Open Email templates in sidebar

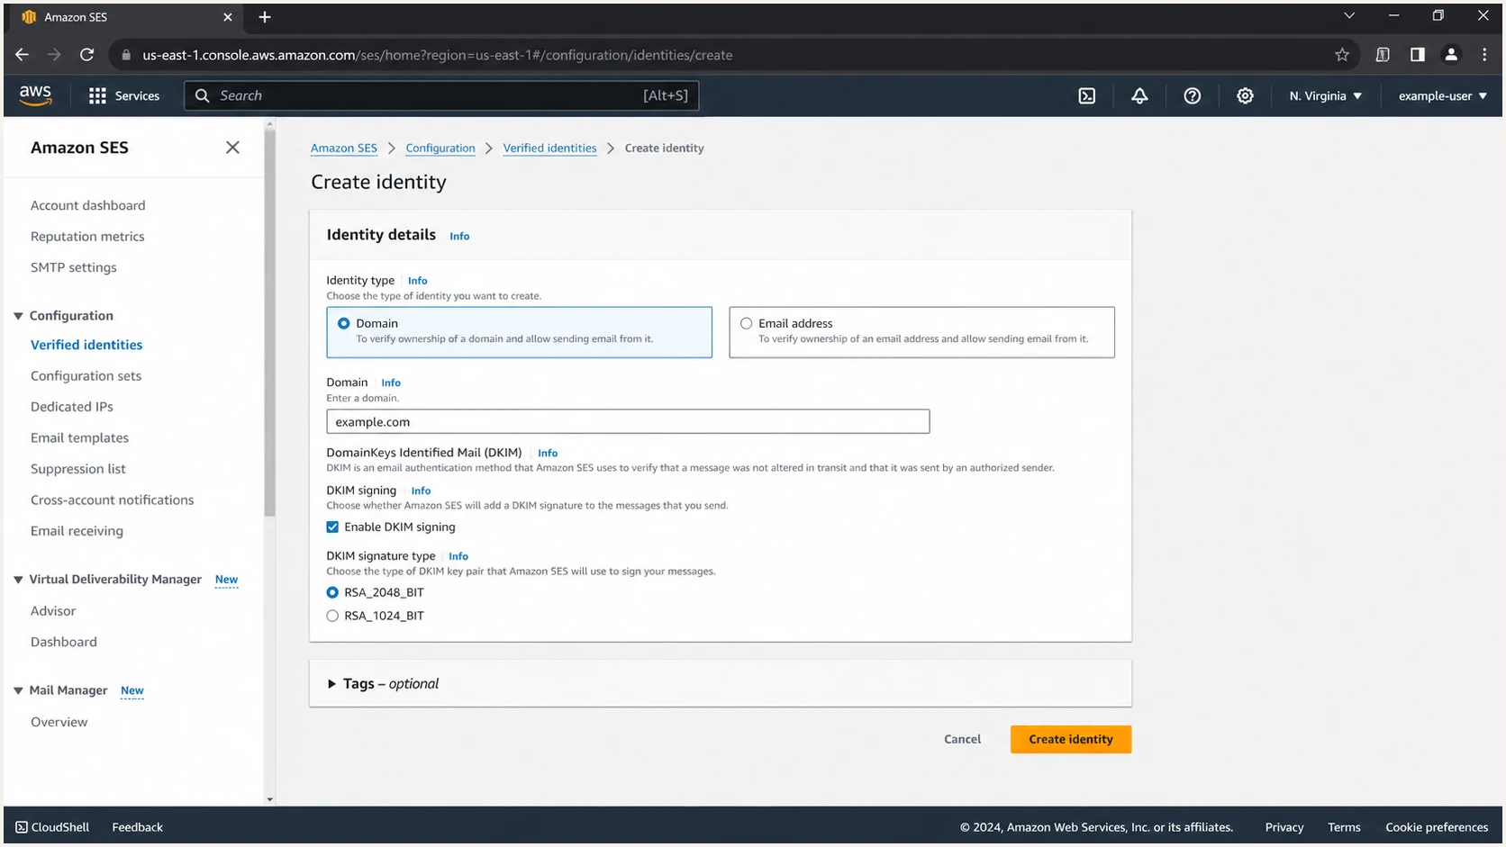[79, 438]
